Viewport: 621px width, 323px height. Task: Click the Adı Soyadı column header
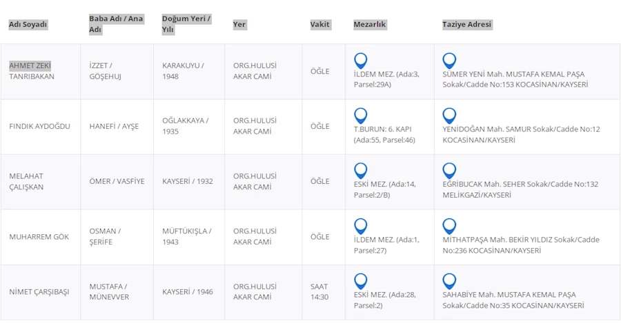(x=28, y=24)
